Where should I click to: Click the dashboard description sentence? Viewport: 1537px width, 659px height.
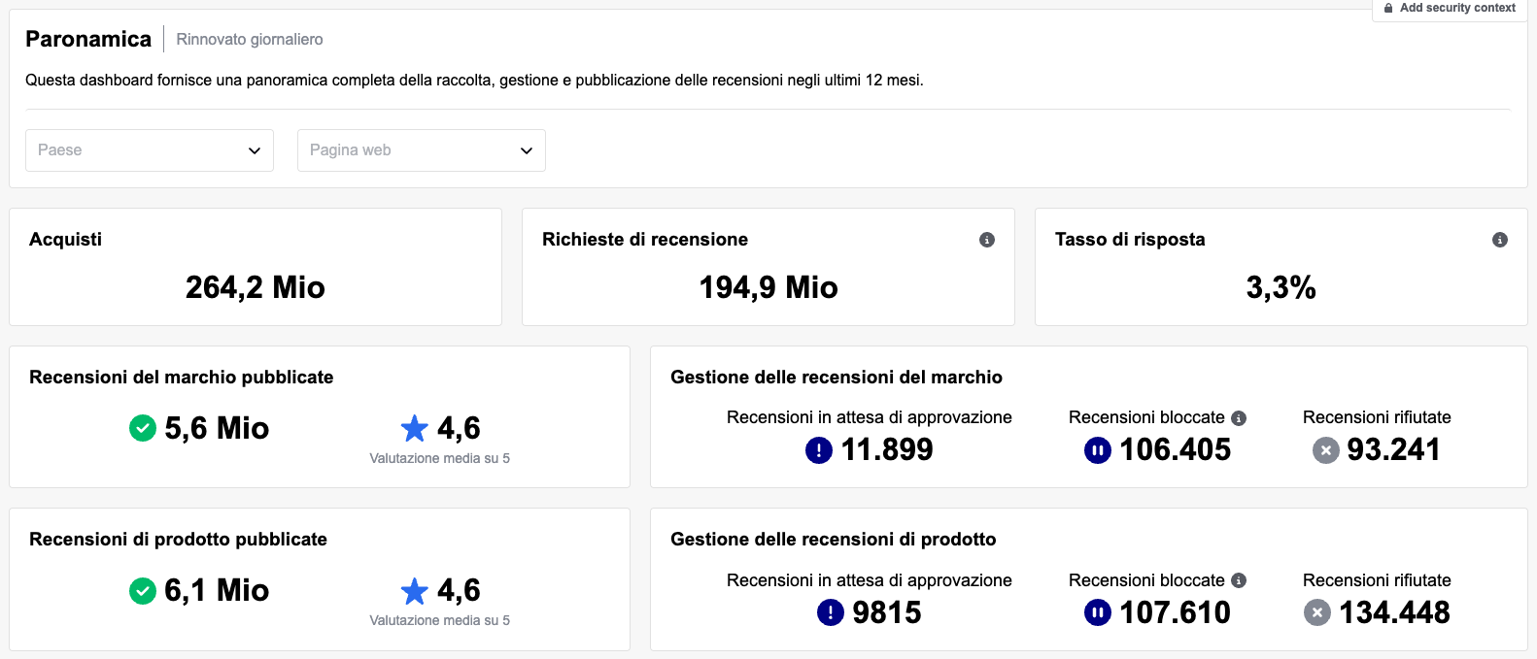point(474,81)
